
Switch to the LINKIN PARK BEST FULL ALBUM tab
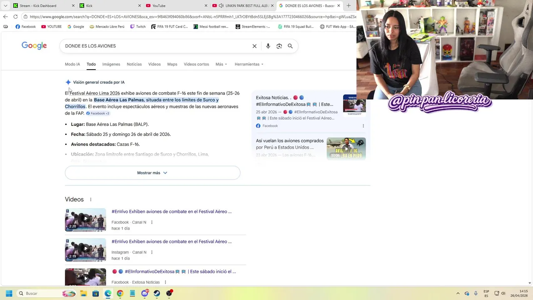(x=242, y=6)
